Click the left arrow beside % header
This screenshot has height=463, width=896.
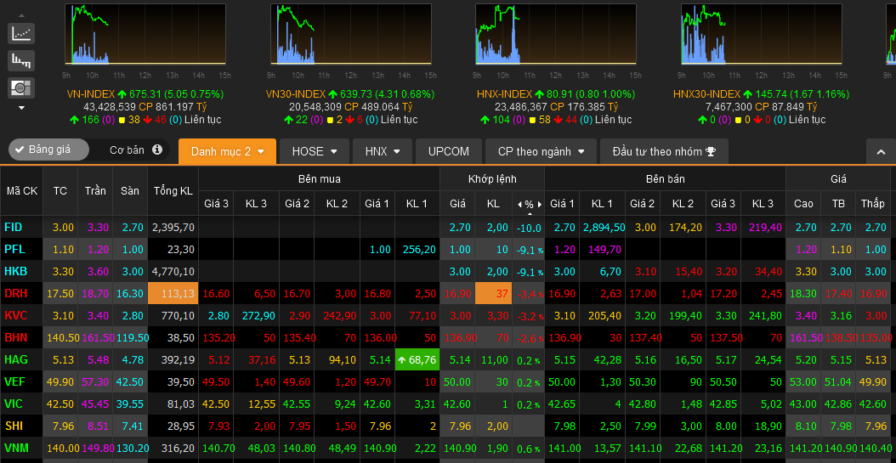[x=520, y=205]
